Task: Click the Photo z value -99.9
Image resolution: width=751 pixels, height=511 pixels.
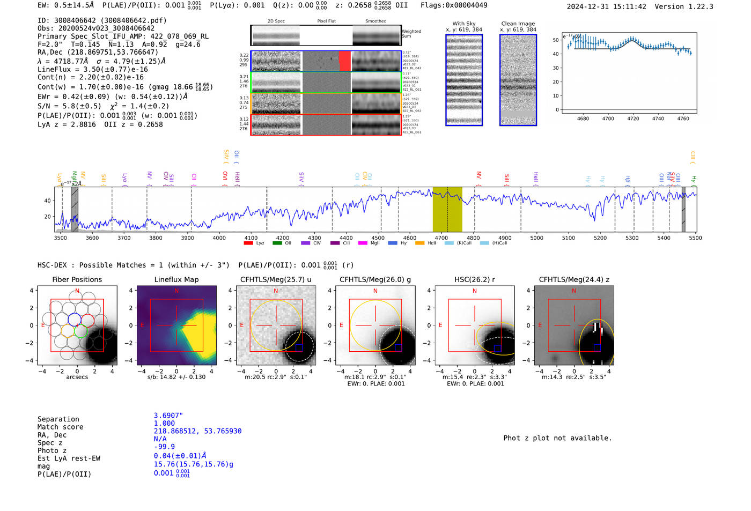Action: (x=164, y=447)
